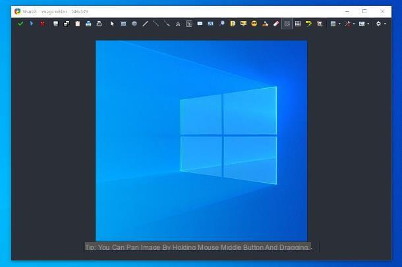Click the Upload image icon
402x267 pixels.
[x=88, y=24]
